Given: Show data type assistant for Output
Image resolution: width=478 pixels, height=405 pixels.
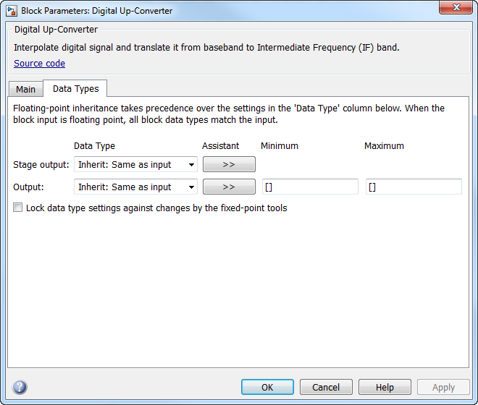Looking at the screenshot, I should click(x=229, y=187).
